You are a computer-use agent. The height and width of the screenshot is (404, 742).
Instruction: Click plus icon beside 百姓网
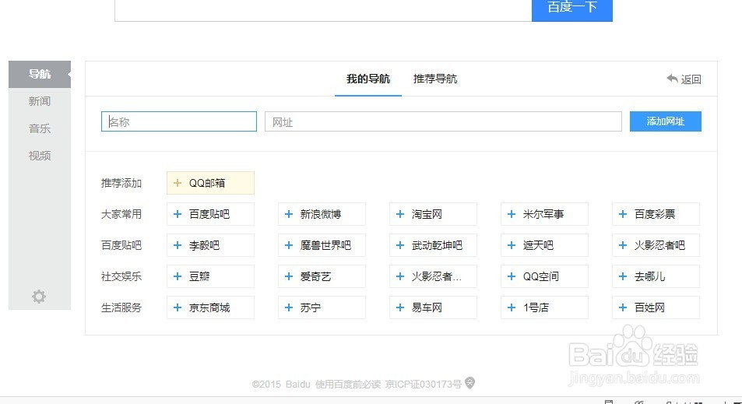click(623, 307)
